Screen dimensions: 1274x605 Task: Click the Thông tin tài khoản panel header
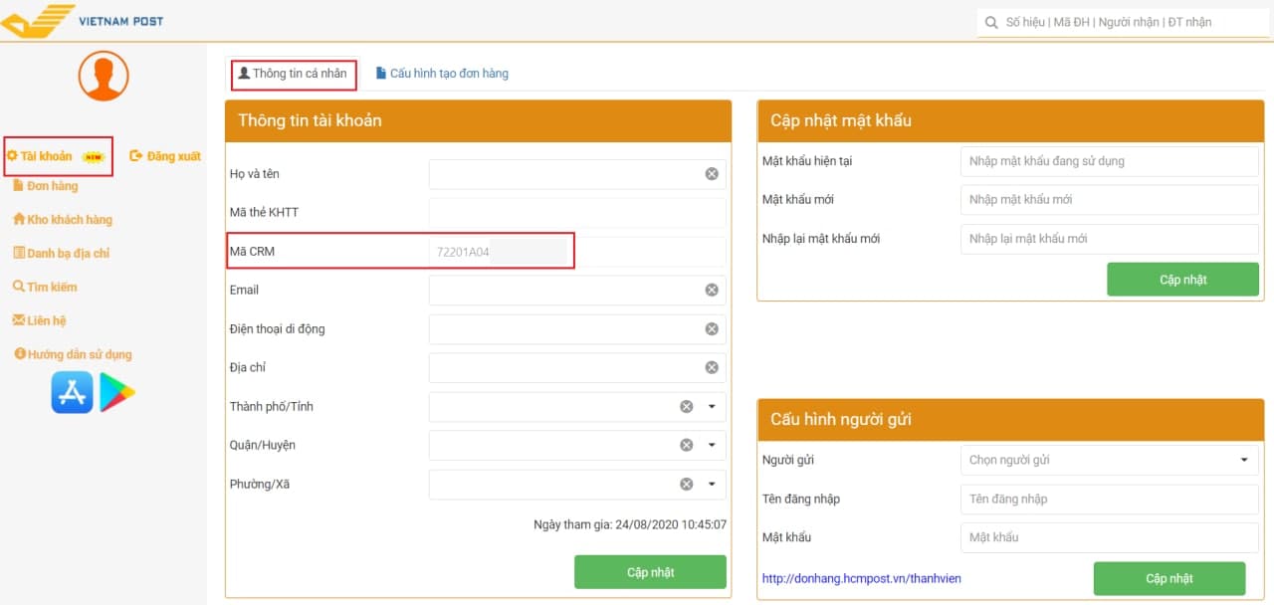(x=479, y=120)
